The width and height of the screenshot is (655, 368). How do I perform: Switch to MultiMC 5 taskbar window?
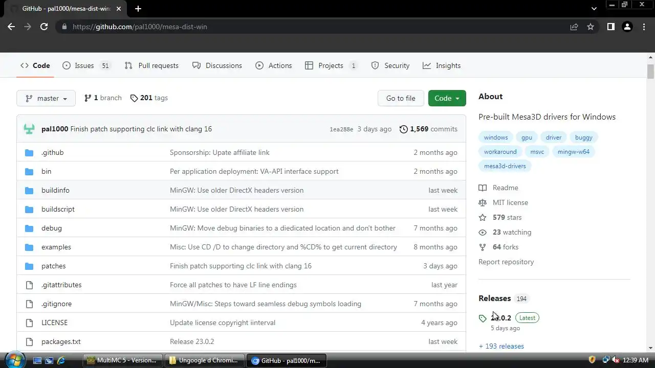point(122,360)
